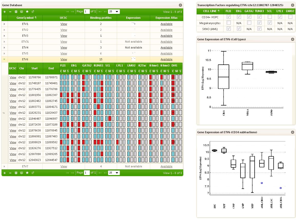Click the external-link icon in the top toolbar

33,12
